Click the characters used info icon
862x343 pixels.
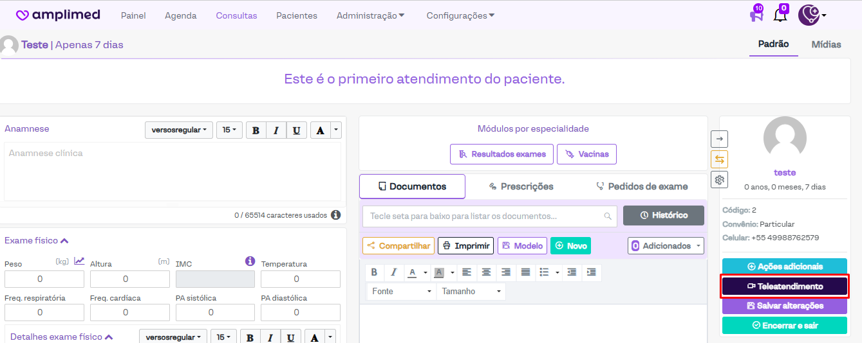335,215
